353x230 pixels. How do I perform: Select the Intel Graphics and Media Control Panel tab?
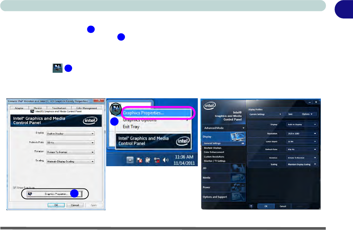56,111
